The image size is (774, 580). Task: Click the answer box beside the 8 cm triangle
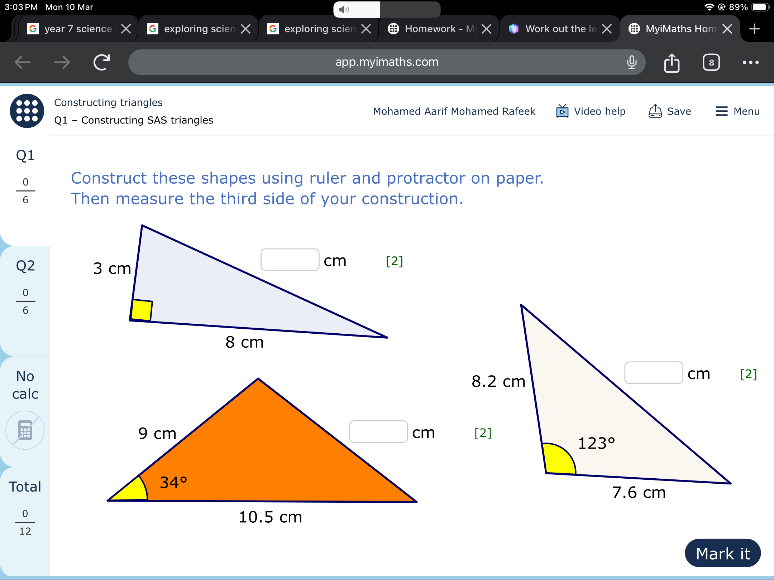[290, 260]
